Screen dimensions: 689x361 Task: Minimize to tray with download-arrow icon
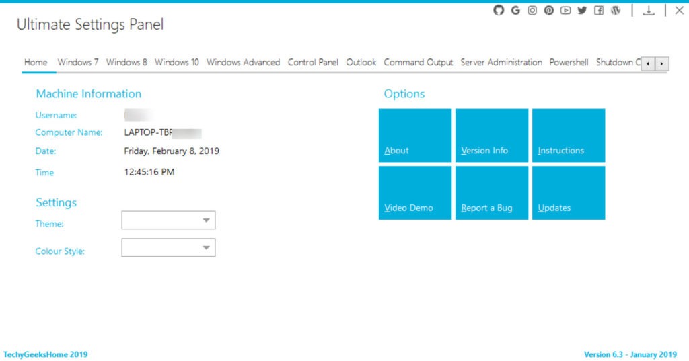point(649,11)
